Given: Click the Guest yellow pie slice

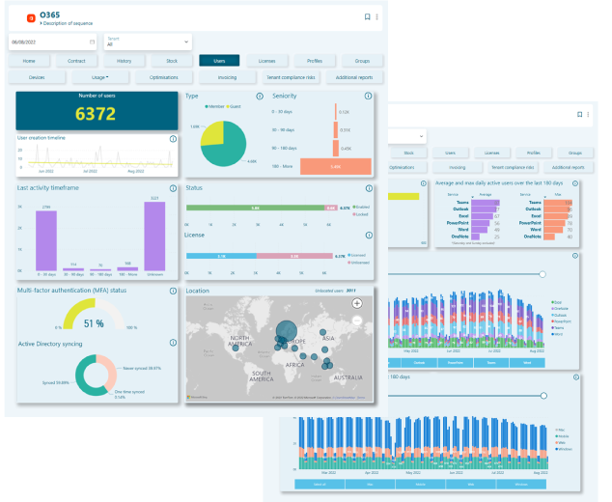Looking at the screenshot, I should (214, 132).
